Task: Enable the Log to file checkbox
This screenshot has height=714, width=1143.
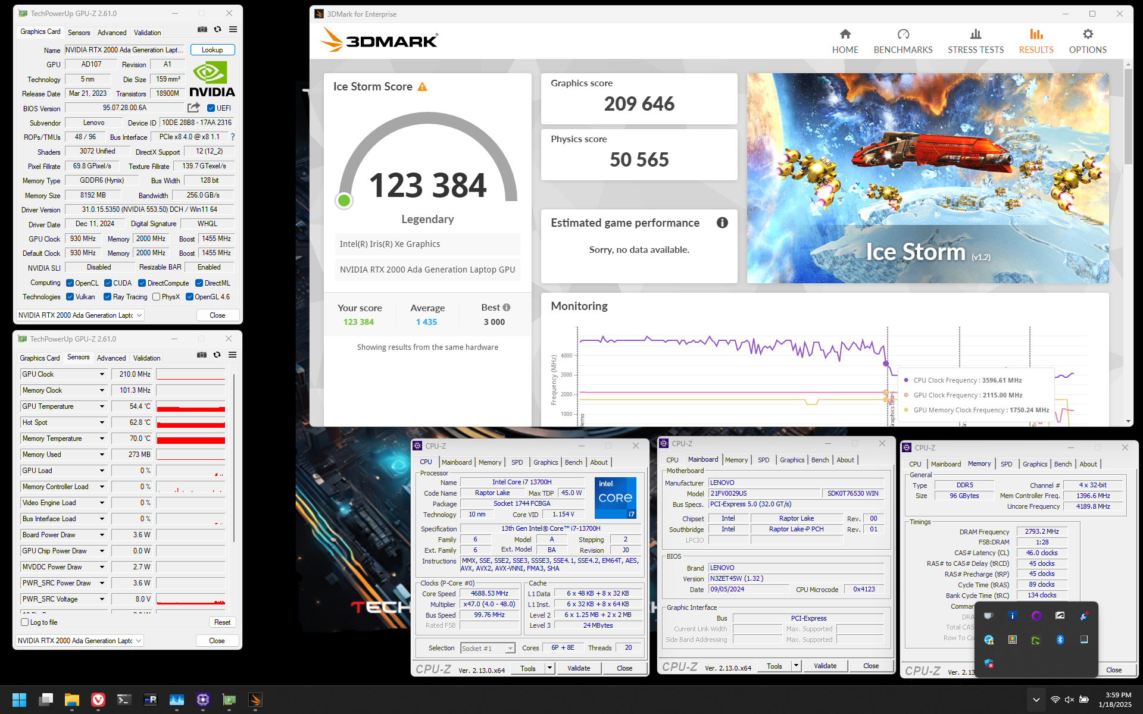Action: pyautogui.click(x=24, y=622)
